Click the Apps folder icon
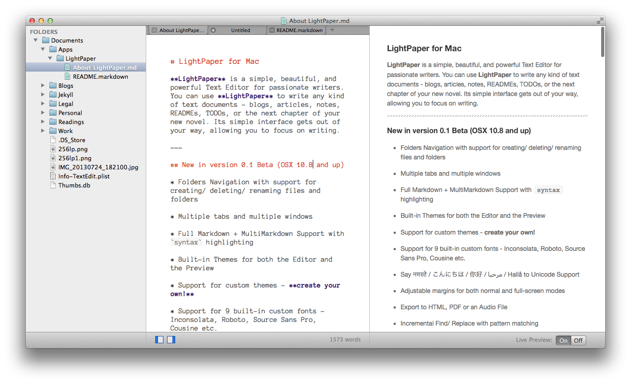This screenshot has width=631, height=384. click(53, 49)
